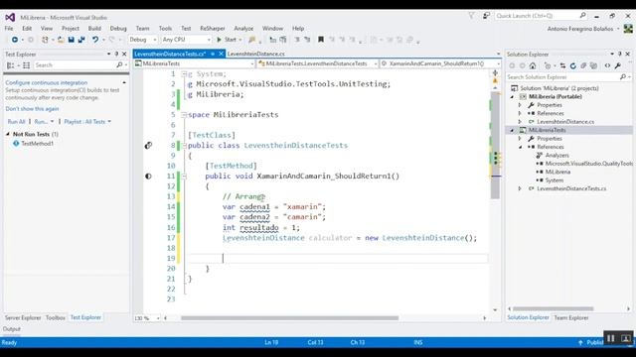The image size is (636, 357).
Task: Collapse the MiLibreria (Portable) project node
Action: coord(512,97)
